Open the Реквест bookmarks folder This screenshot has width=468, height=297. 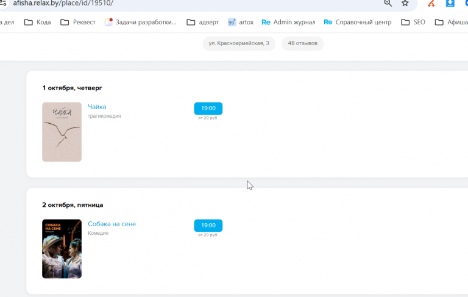(x=77, y=22)
